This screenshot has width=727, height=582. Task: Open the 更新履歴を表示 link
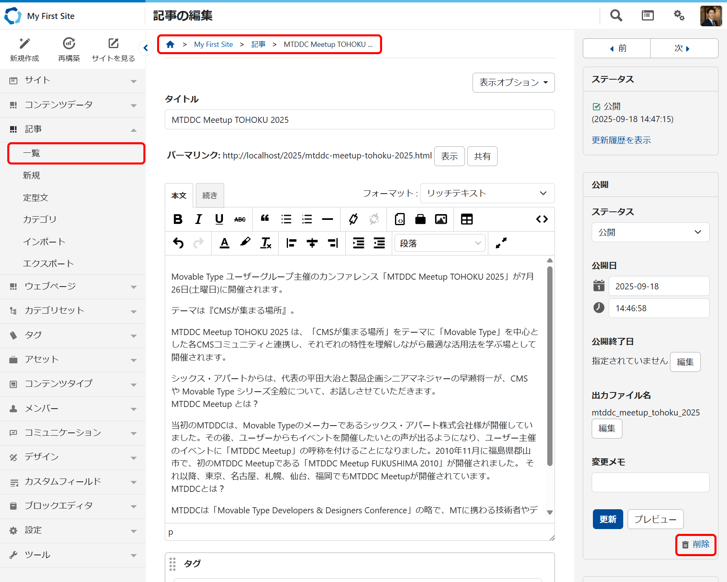[x=621, y=140]
